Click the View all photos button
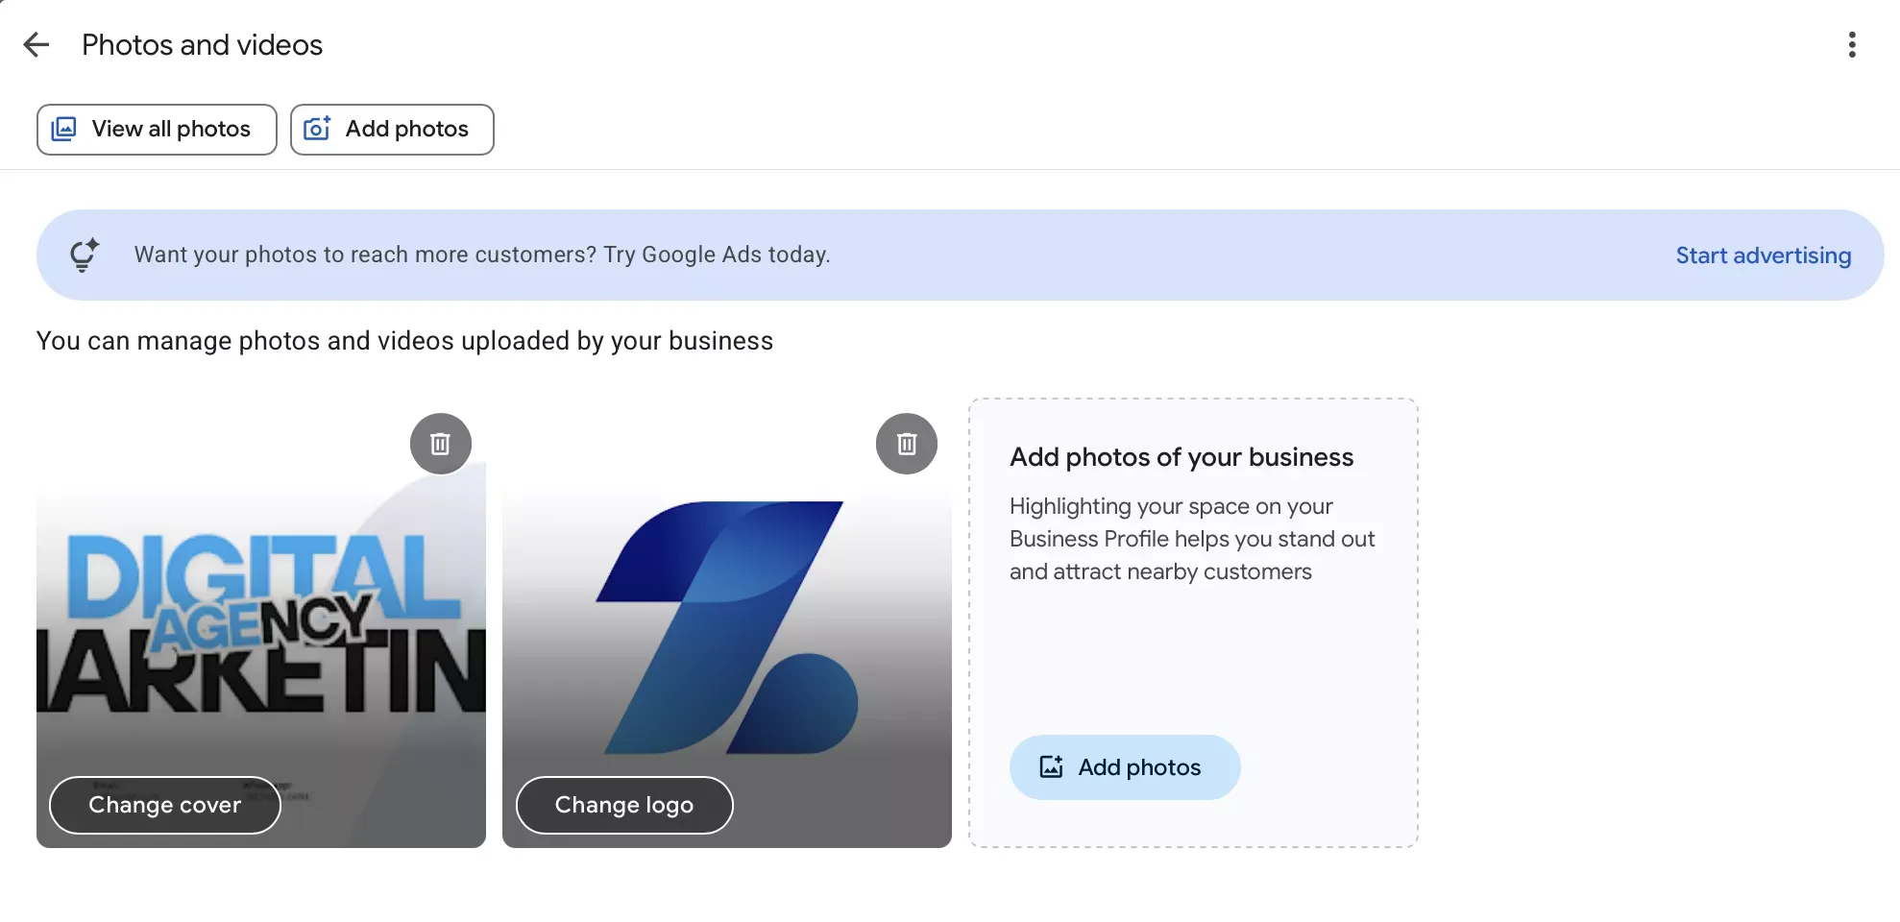 tap(157, 130)
